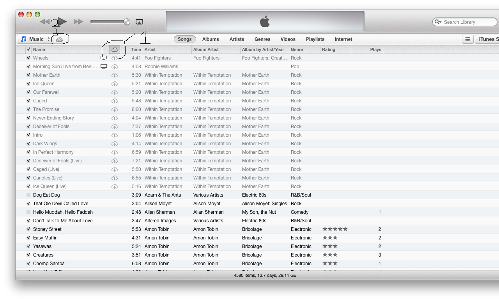The image size is (499, 299).
Task: Open the AirPlay output menu
Action: click(x=139, y=22)
